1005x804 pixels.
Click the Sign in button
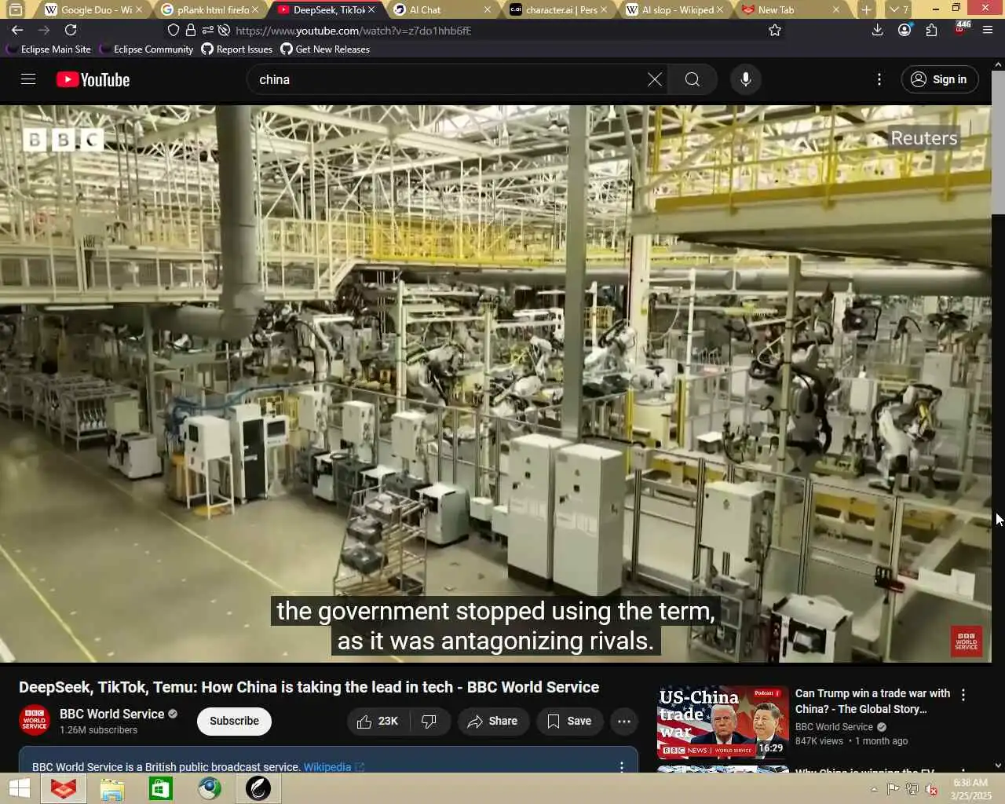pyautogui.click(x=939, y=79)
